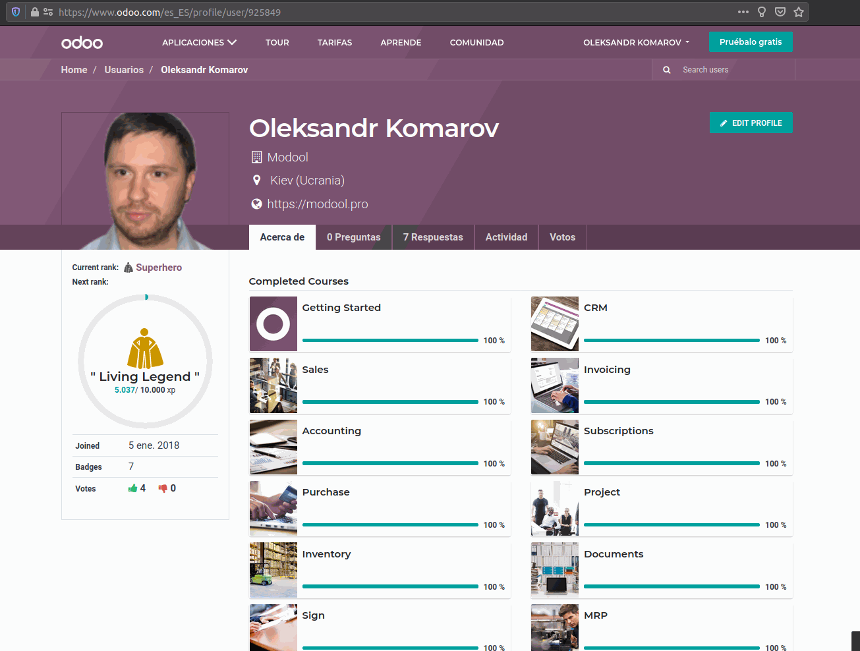This screenshot has height=651, width=860.
Task: Click the 5.037 xp value
Action: 125,390
